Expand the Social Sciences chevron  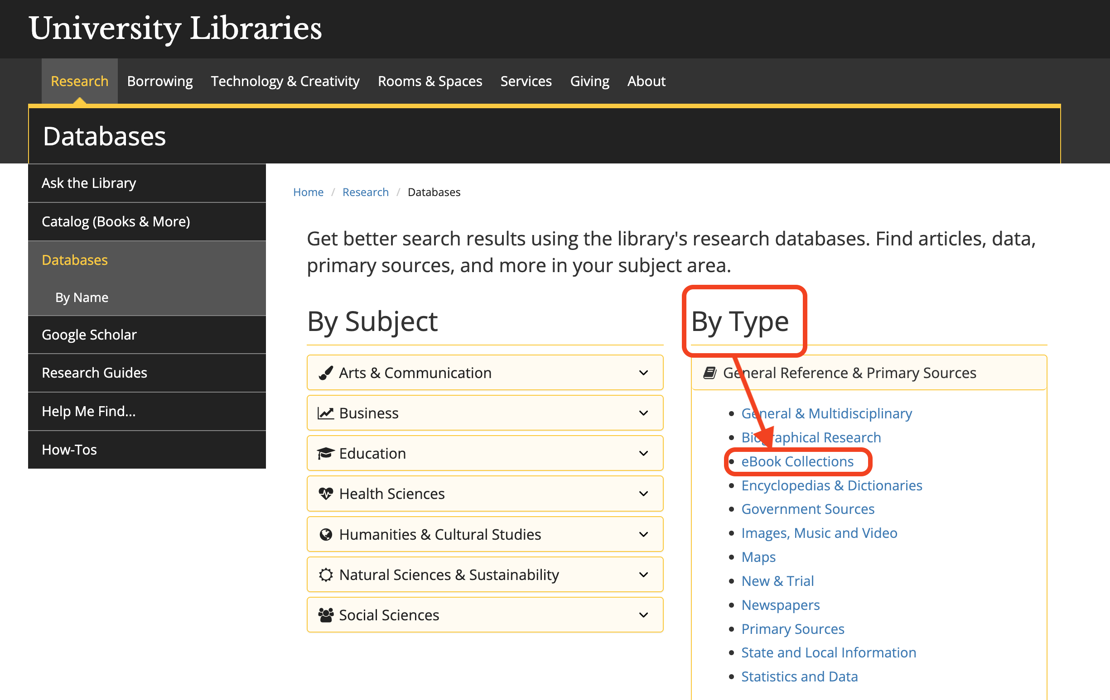[643, 615]
